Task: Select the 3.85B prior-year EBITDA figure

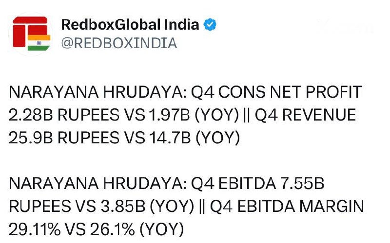Action: (123, 206)
